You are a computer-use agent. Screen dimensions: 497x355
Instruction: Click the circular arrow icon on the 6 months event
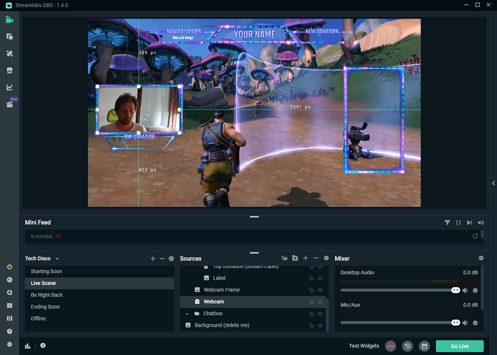(x=475, y=236)
